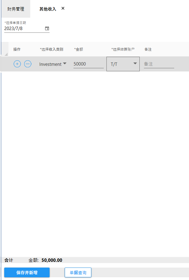
Task: Click the grid corner triangle selector
Action: click(6, 54)
